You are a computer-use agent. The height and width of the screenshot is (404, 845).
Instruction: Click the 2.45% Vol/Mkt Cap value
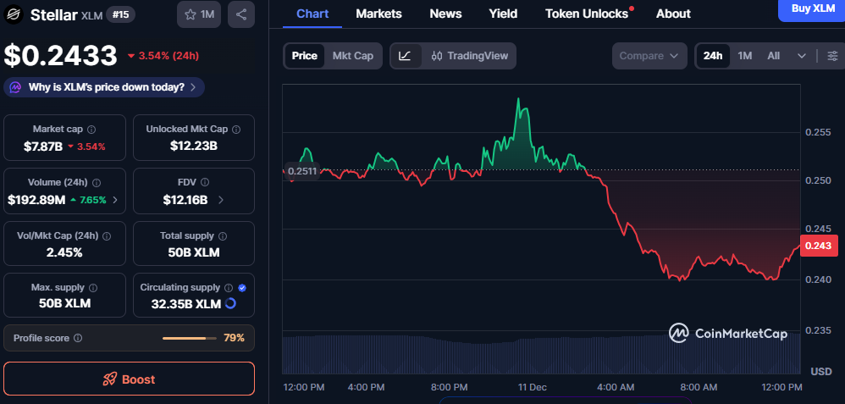[64, 252]
